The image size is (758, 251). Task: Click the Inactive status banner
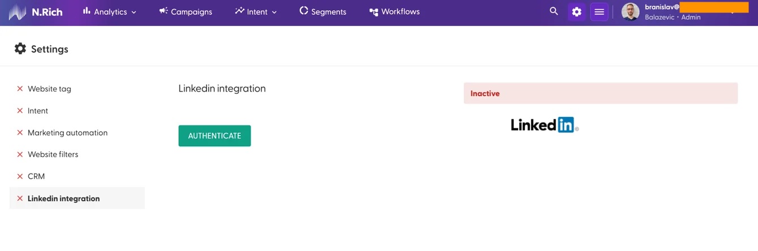(x=601, y=93)
